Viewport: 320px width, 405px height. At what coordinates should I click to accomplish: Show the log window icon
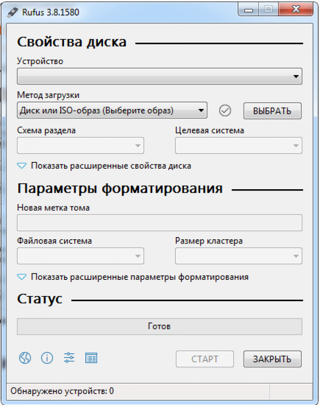pyautogui.click(x=91, y=358)
